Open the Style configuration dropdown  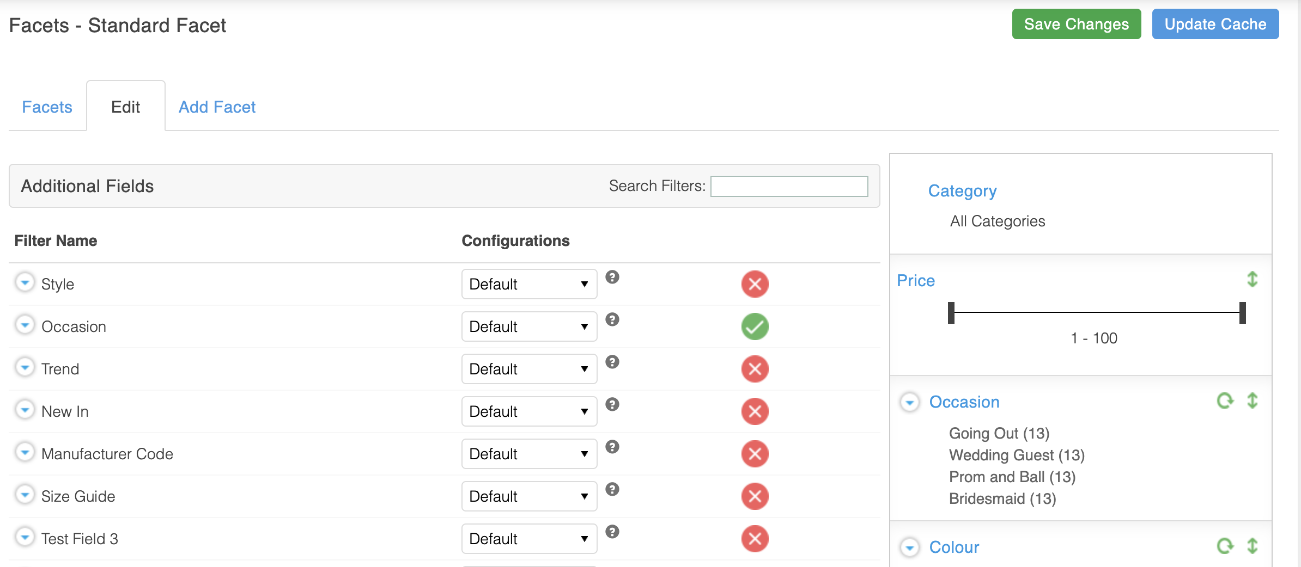pyautogui.click(x=529, y=284)
